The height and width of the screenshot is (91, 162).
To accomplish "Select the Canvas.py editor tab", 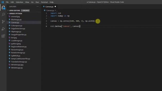I will [x=49, y=7].
